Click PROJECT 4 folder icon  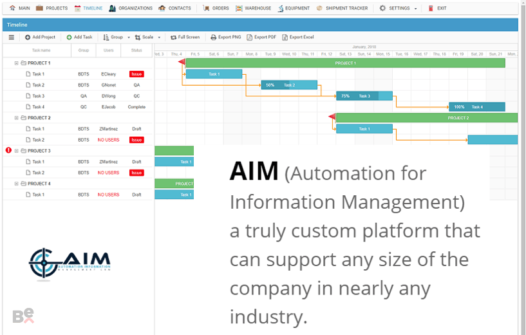[x=23, y=184]
